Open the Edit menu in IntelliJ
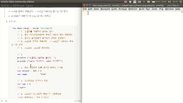 pos(90,9)
